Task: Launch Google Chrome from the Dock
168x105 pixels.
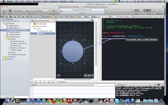Action: click(x=49, y=101)
